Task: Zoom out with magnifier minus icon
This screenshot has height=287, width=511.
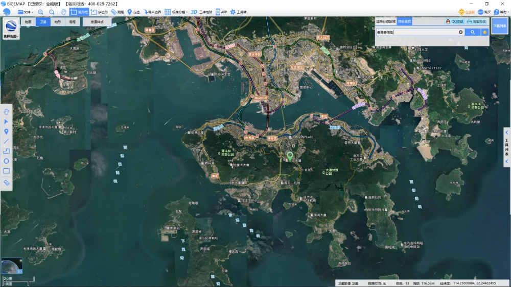Action: point(52,12)
